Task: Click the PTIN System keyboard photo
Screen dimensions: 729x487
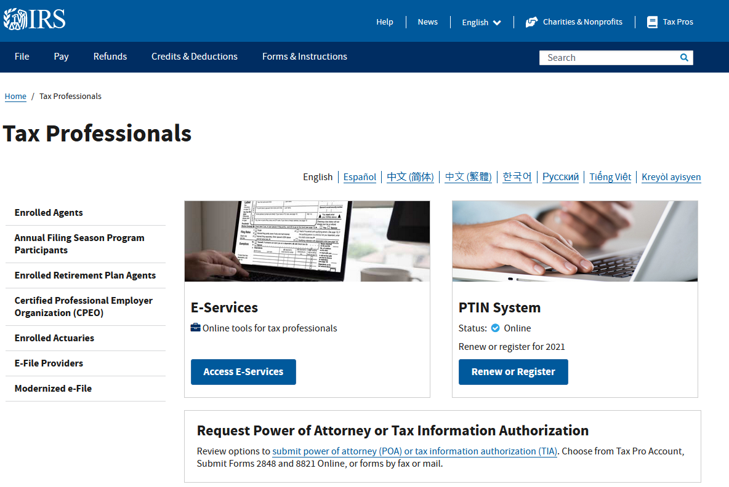Action: click(574, 241)
